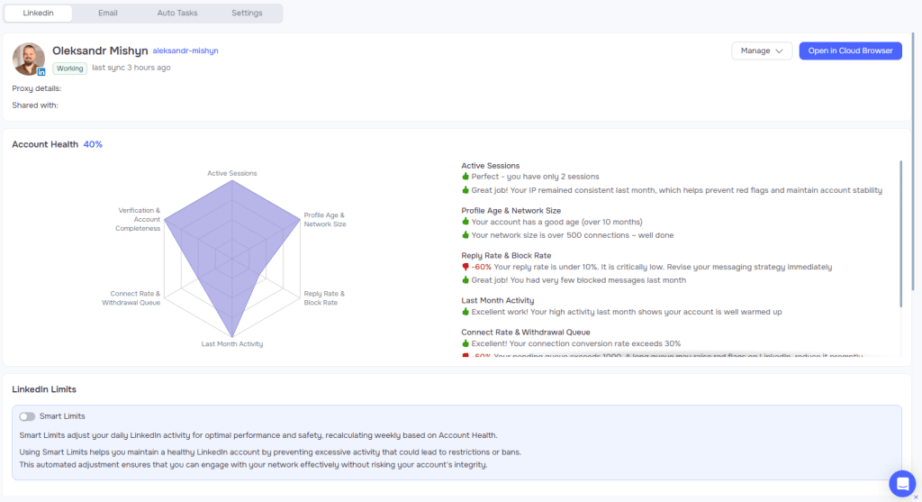Image resolution: width=922 pixels, height=502 pixels.
Task: Click the Last Month Activity radar axis label
Action: click(x=232, y=344)
